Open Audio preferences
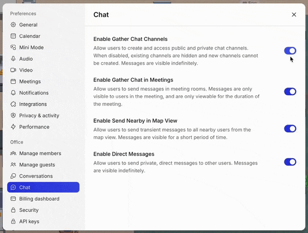The height and width of the screenshot is (233, 308). (43, 59)
